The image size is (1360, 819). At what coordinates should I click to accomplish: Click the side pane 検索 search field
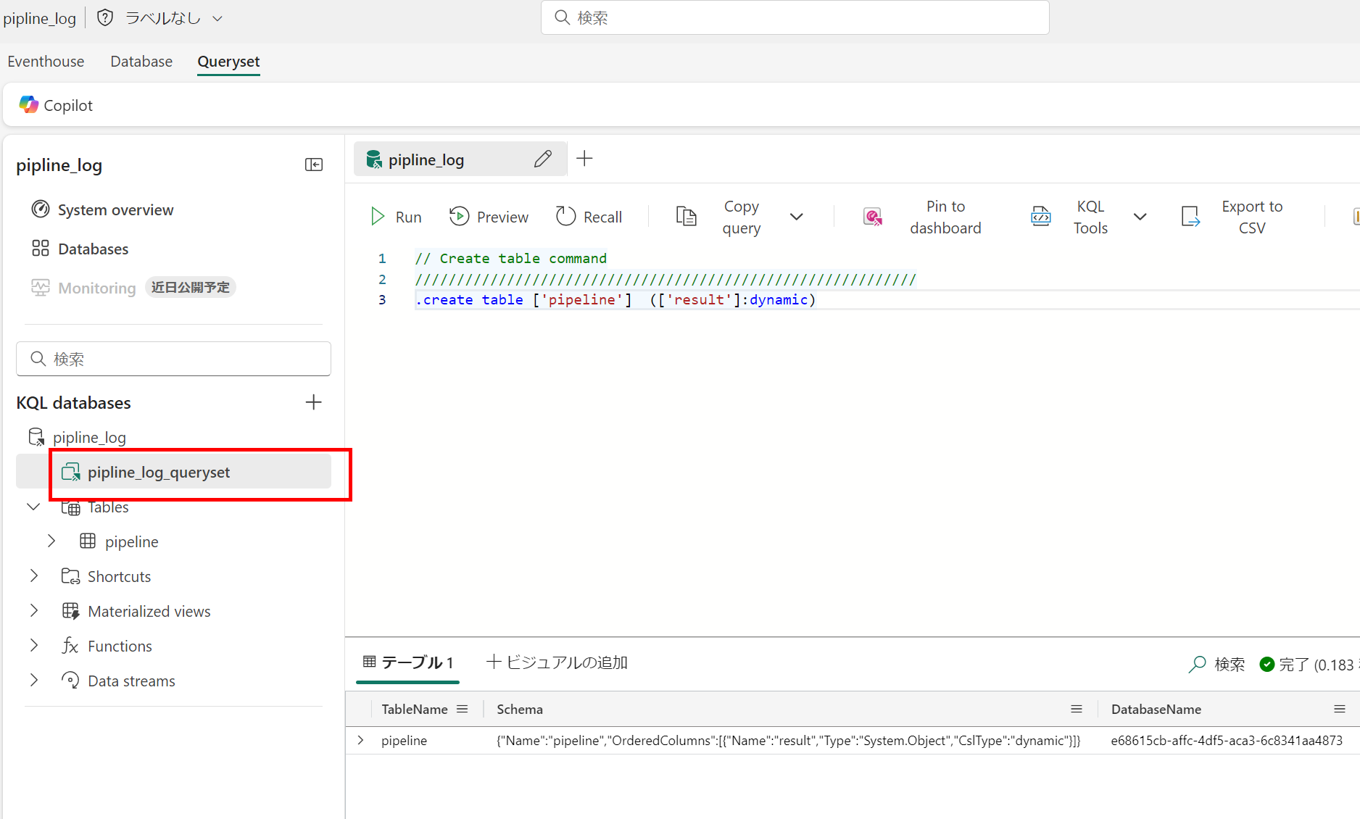[x=173, y=359]
